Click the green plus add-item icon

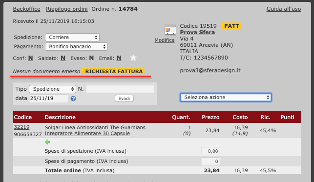[x=47, y=142]
